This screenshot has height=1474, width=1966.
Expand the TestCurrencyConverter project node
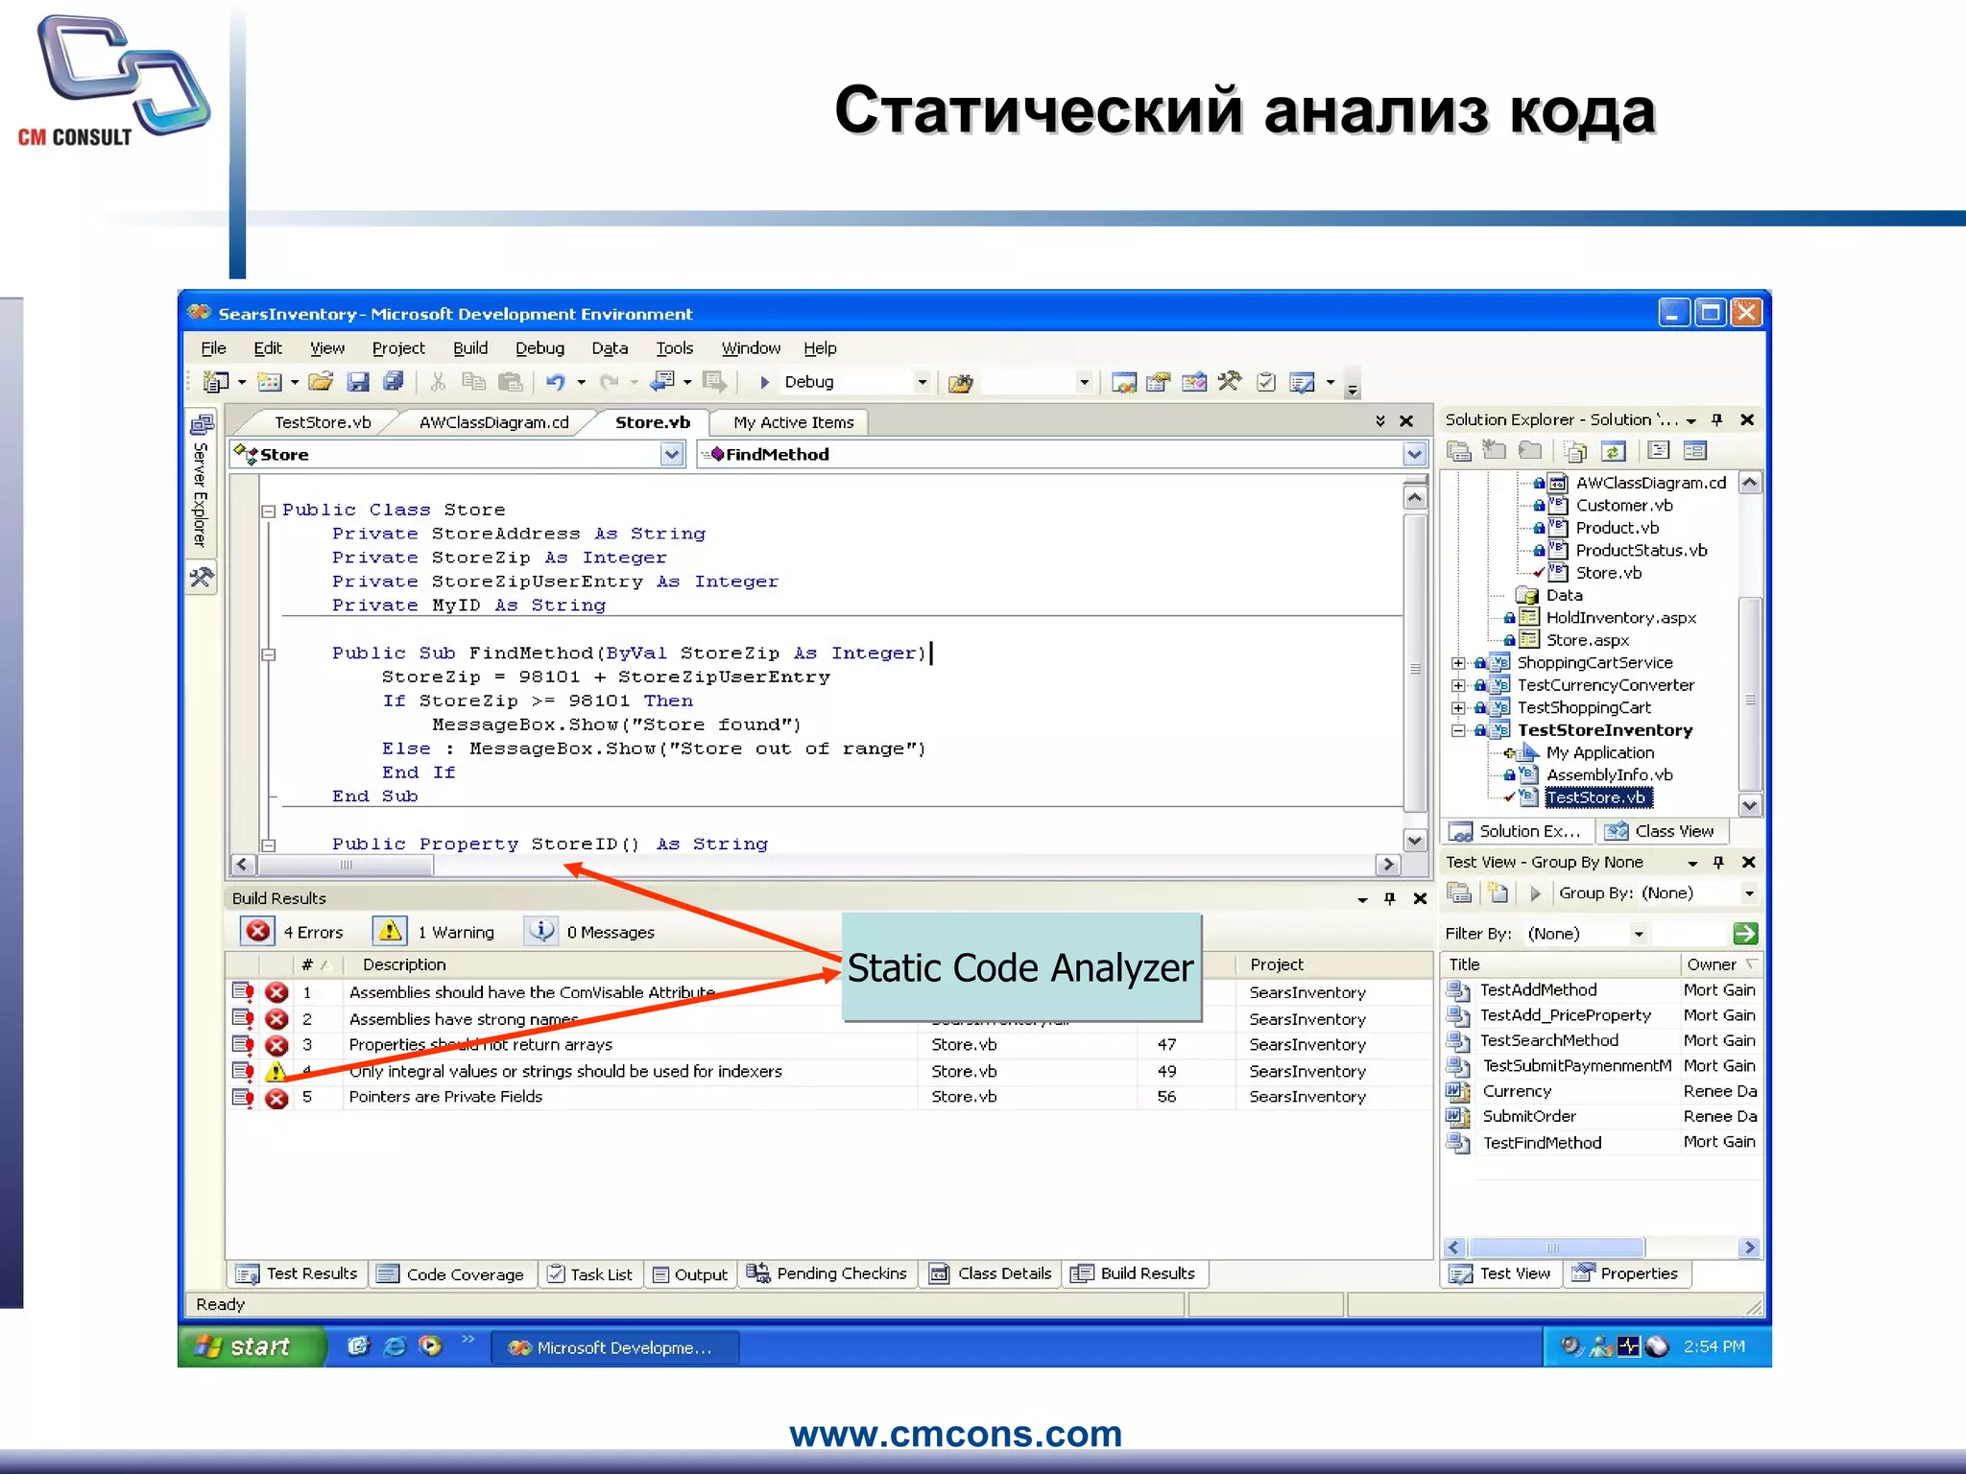(1458, 685)
